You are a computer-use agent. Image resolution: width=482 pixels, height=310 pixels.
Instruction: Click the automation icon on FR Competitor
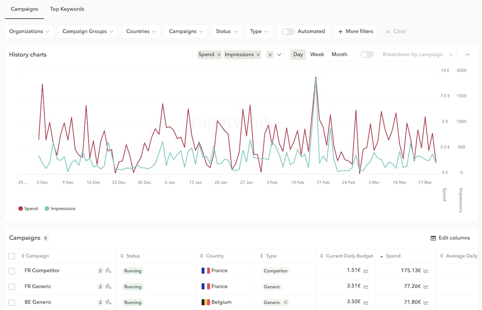click(108, 271)
